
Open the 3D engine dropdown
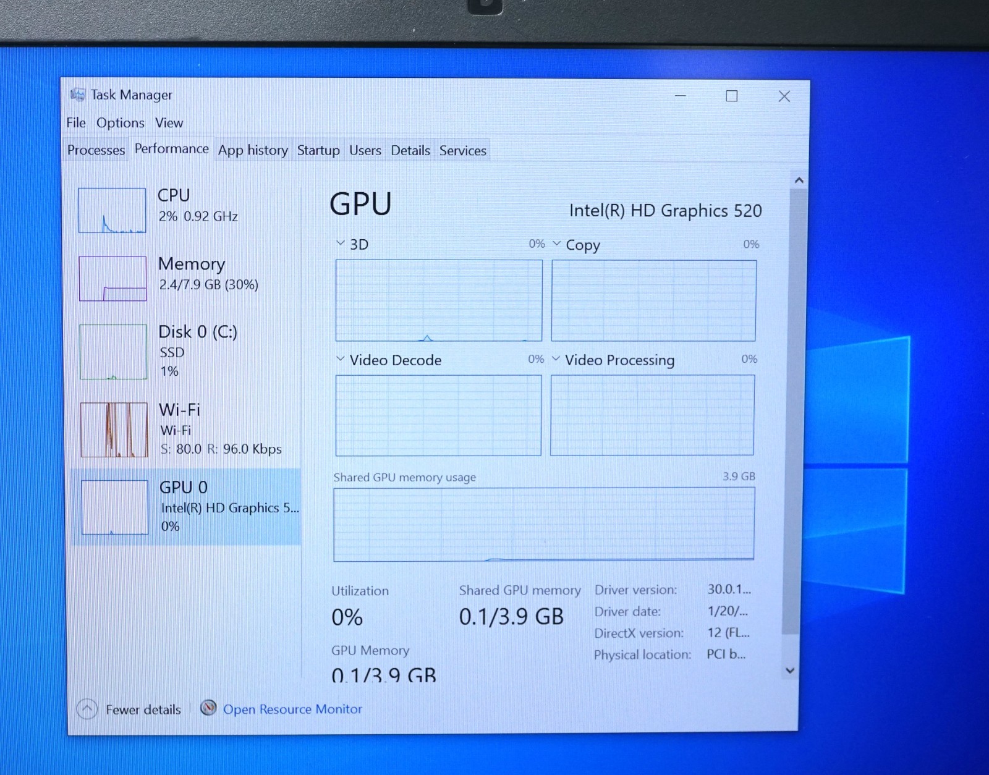click(x=340, y=244)
